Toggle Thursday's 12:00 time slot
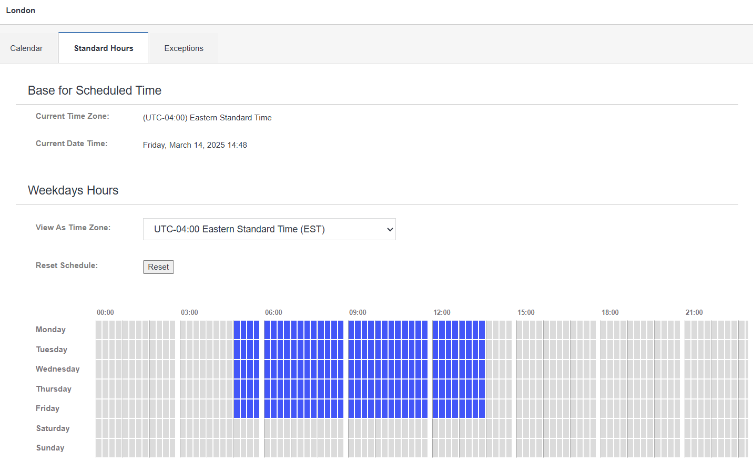Image resolution: width=753 pixels, height=461 pixels. 435,389
